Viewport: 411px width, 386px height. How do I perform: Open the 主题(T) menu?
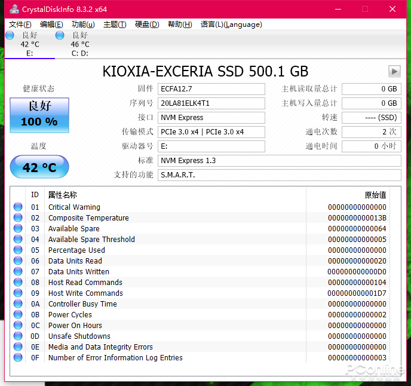[x=115, y=24]
